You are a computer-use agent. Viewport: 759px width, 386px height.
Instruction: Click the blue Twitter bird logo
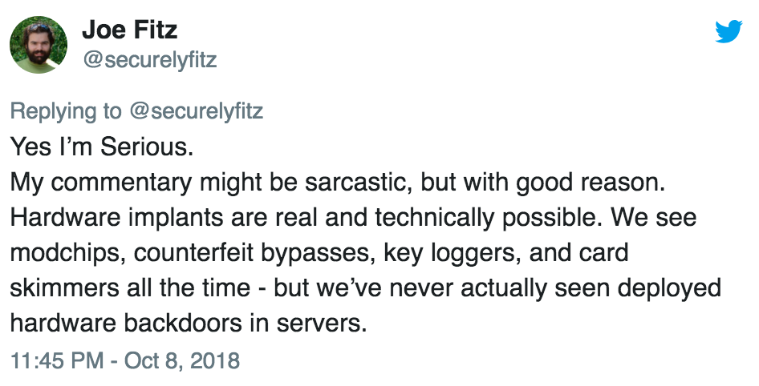point(729,31)
